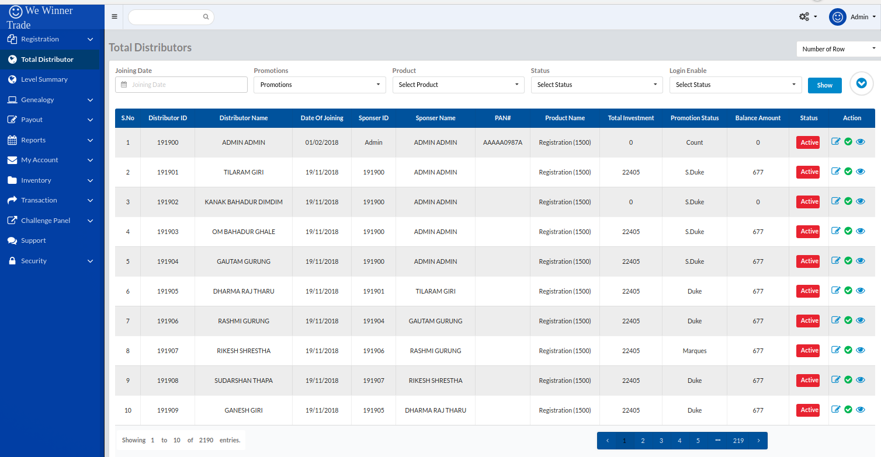This screenshot has height=457, width=881.
Task: Open the Number of Row dropdown
Action: coord(838,49)
